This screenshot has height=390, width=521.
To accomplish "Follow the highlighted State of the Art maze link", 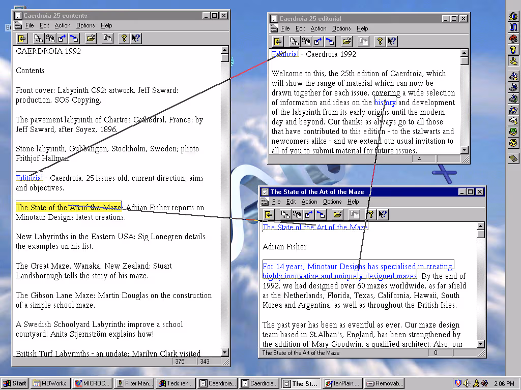I will tap(69, 207).
